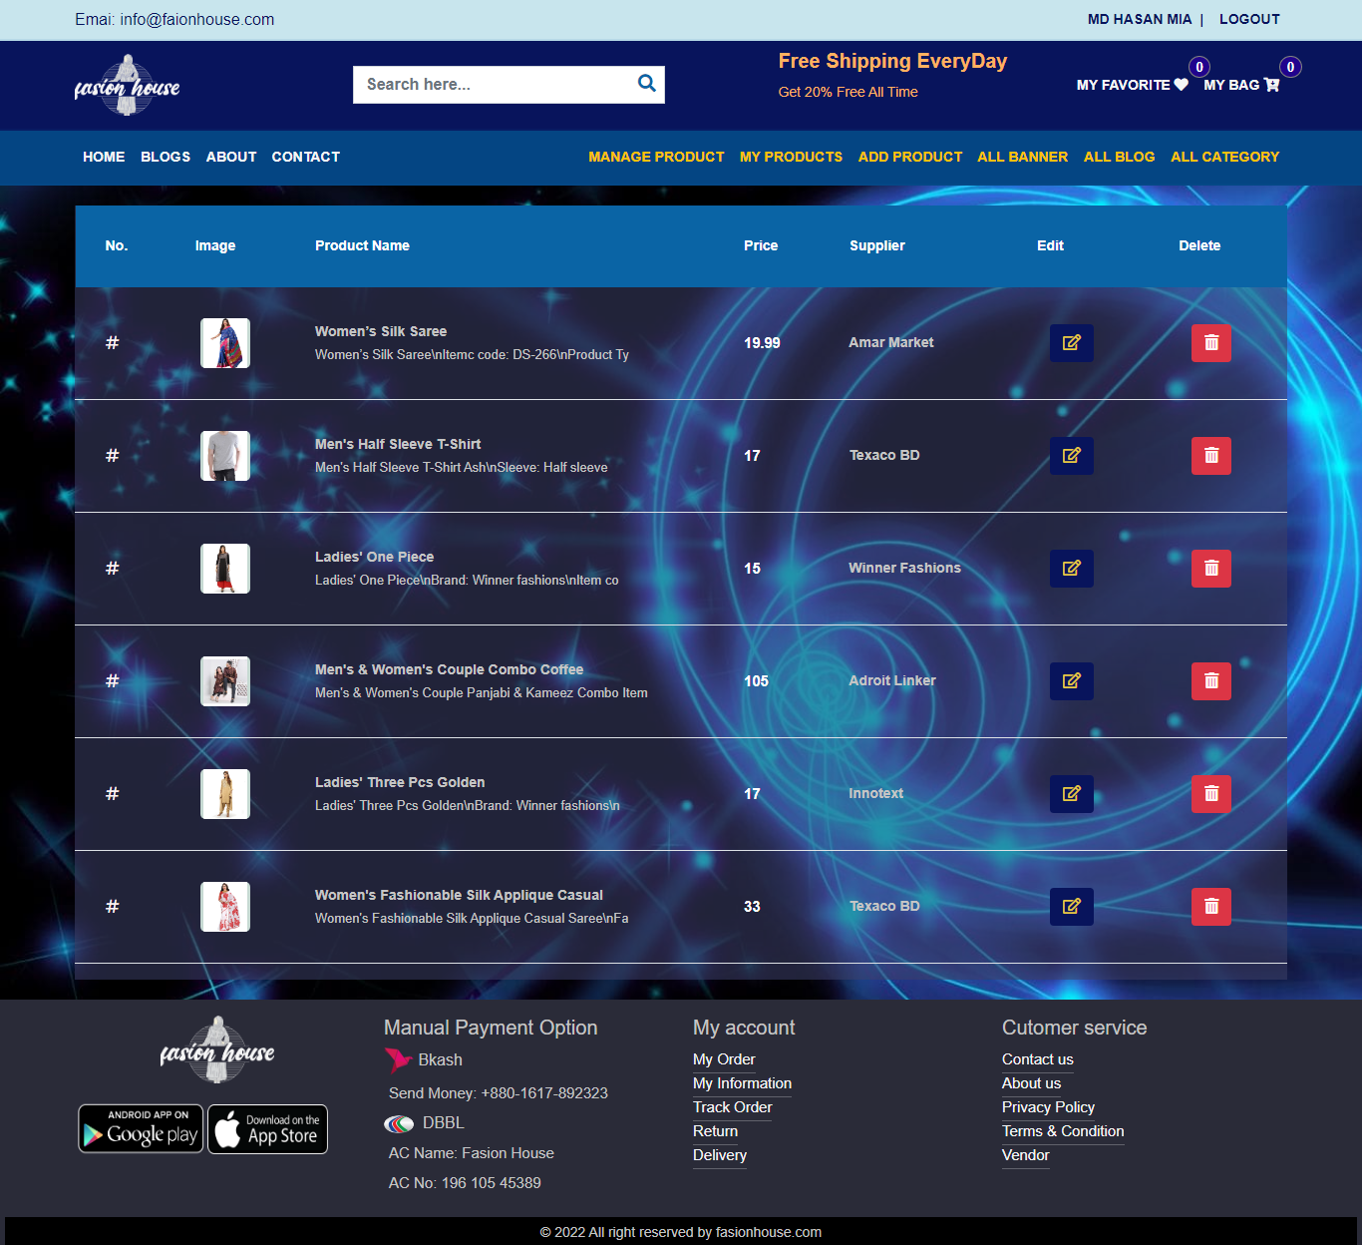Delete the Women's Fashionable Silk Applique product
Screen dimensions: 1362x1245
coord(1210,907)
